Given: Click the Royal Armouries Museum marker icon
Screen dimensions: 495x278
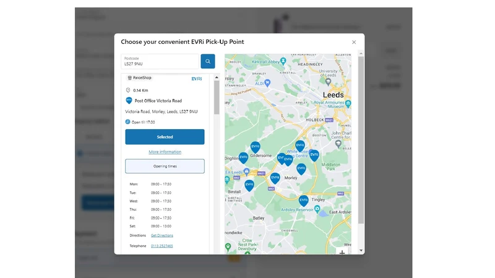Looking at the screenshot, I should click(x=348, y=103).
